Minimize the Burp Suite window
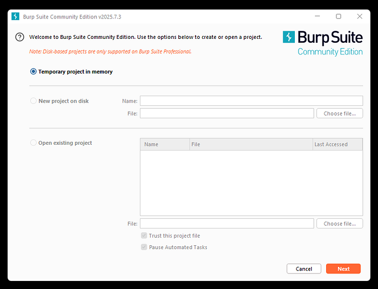Image resolution: width=378 pixels, height=289 pixels. click(318, 16)
